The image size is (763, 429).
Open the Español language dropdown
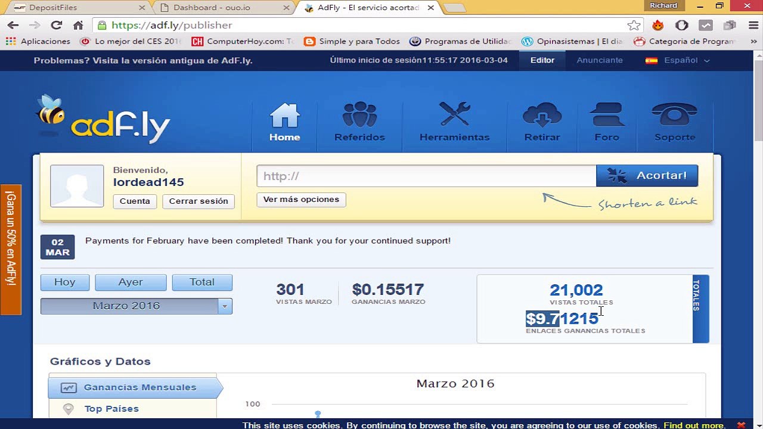tap(687, 60)
